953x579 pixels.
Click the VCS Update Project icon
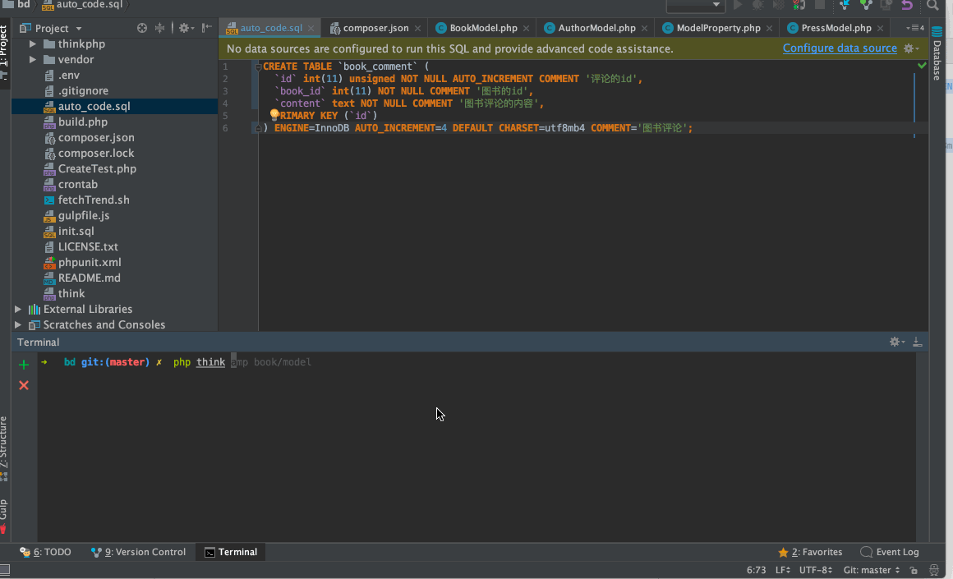(845, 5)
